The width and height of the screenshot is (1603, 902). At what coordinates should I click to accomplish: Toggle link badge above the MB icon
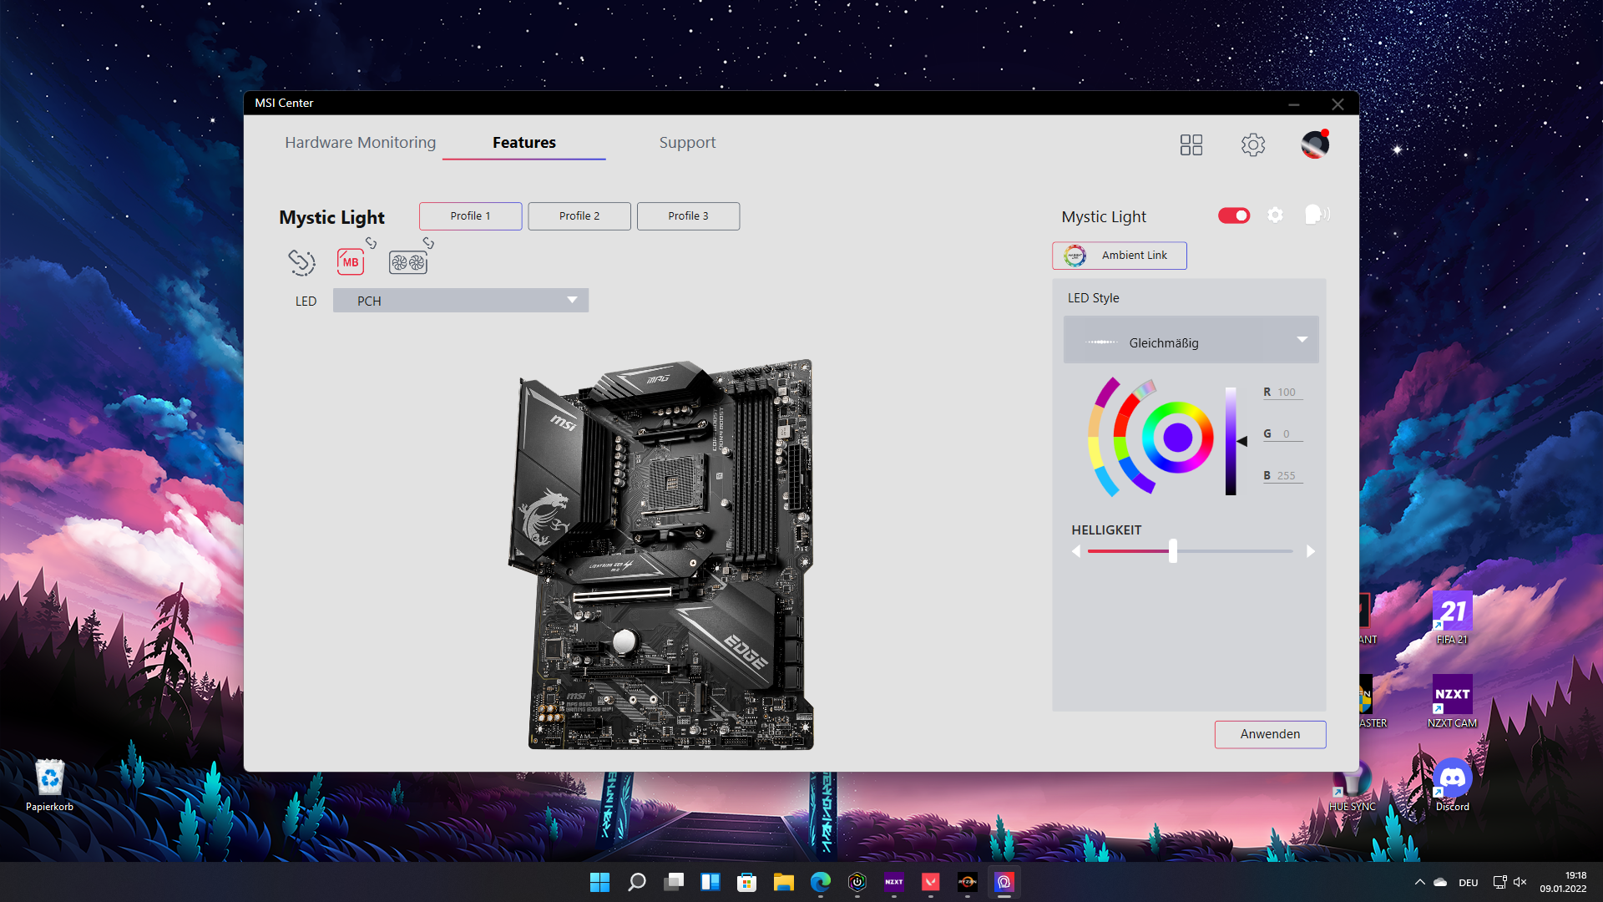tap(371, 243)
